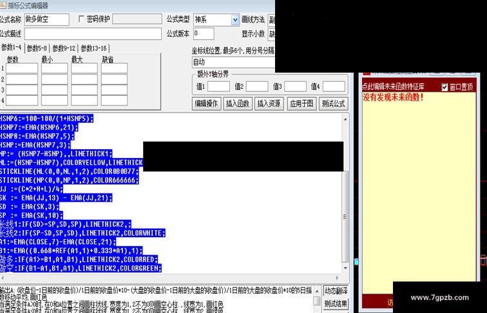This screenshot has width=487, height=313.
Task: Click code line STICKLINE(NP<0,0,NP,1,2),COLOR666666;
Action: pyautogui.click(x=70, y=180)
